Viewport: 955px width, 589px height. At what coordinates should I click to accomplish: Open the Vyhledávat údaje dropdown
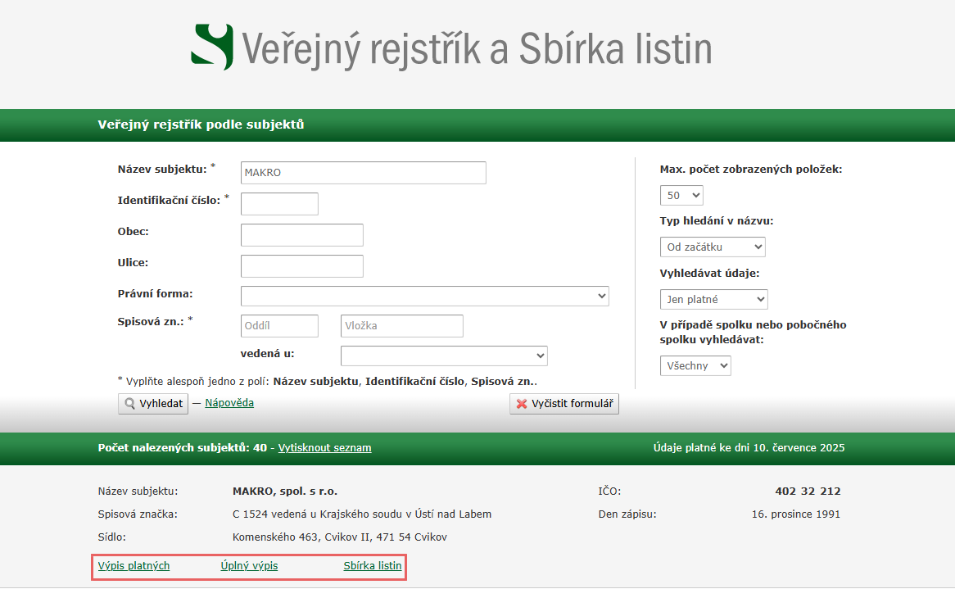click(x=713, y=300)
